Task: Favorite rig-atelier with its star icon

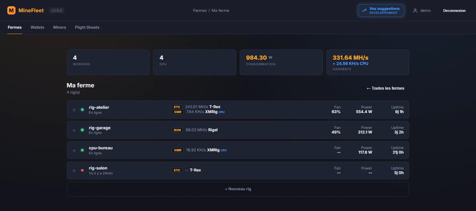Action: pyautogui.click(x=74, y=110)
